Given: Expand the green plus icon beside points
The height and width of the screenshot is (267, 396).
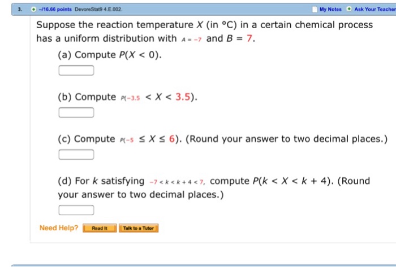Looking at the screenshot, I should pyautogui.click(x=33, y=10).
